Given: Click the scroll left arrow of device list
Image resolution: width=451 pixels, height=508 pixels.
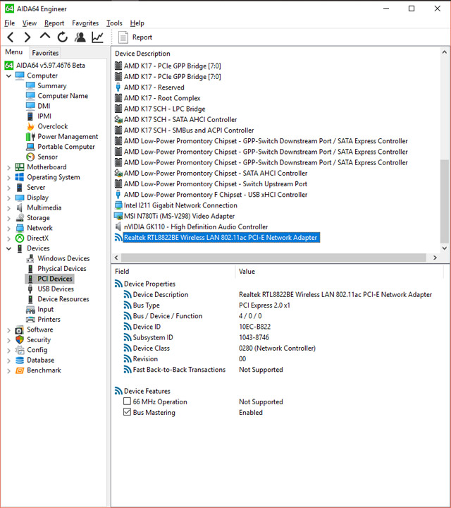Looking at the screenshot, I should coord(116,258).
